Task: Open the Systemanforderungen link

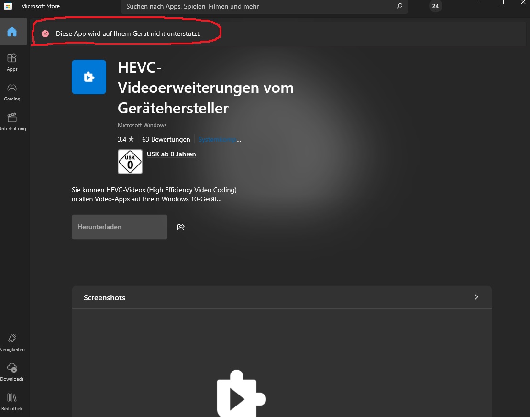Action: pos(220,139)
